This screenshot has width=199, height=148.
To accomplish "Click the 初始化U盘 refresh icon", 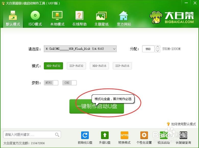I will [85, 135].
